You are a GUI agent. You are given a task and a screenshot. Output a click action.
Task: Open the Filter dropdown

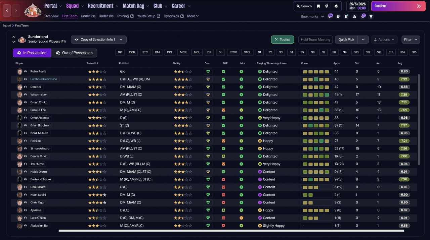tap(411, 40)
